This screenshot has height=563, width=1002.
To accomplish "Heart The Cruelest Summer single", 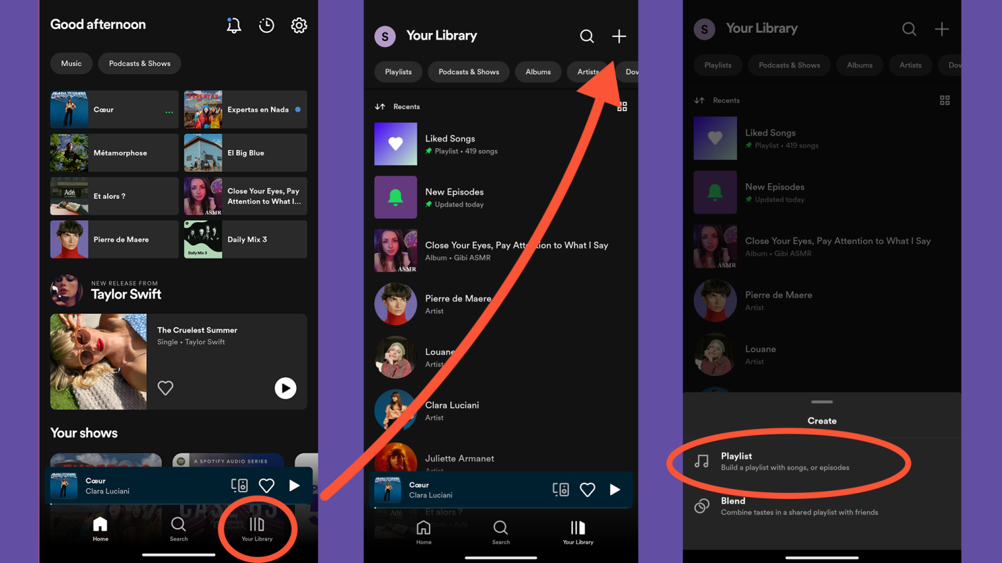I will [165, 388].
